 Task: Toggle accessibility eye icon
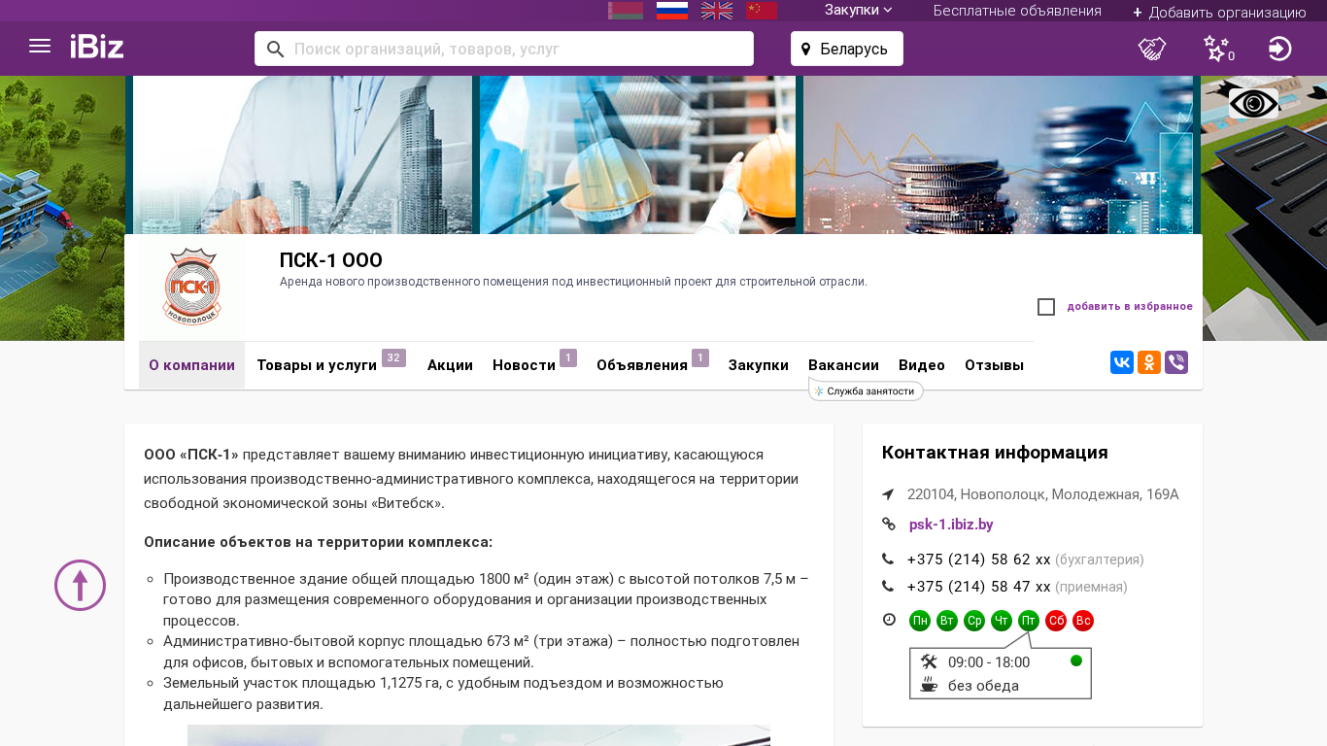coord(1253,103)
